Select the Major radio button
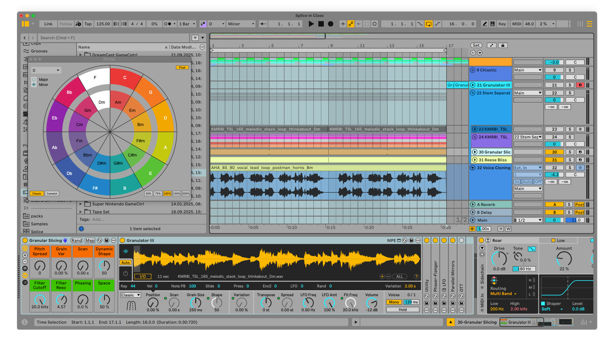Viewport: 614px width, 352px height. pyautogui.click(x=34, y=80)
